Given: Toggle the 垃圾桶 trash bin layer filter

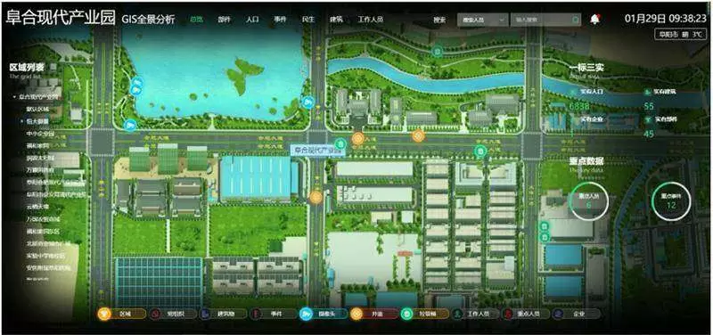Looking at the screenshot, I should pos(425,314).
